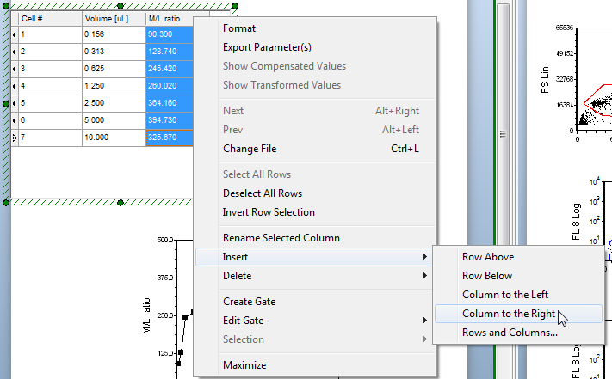Click Invert Row Selection

coord(269,212)
